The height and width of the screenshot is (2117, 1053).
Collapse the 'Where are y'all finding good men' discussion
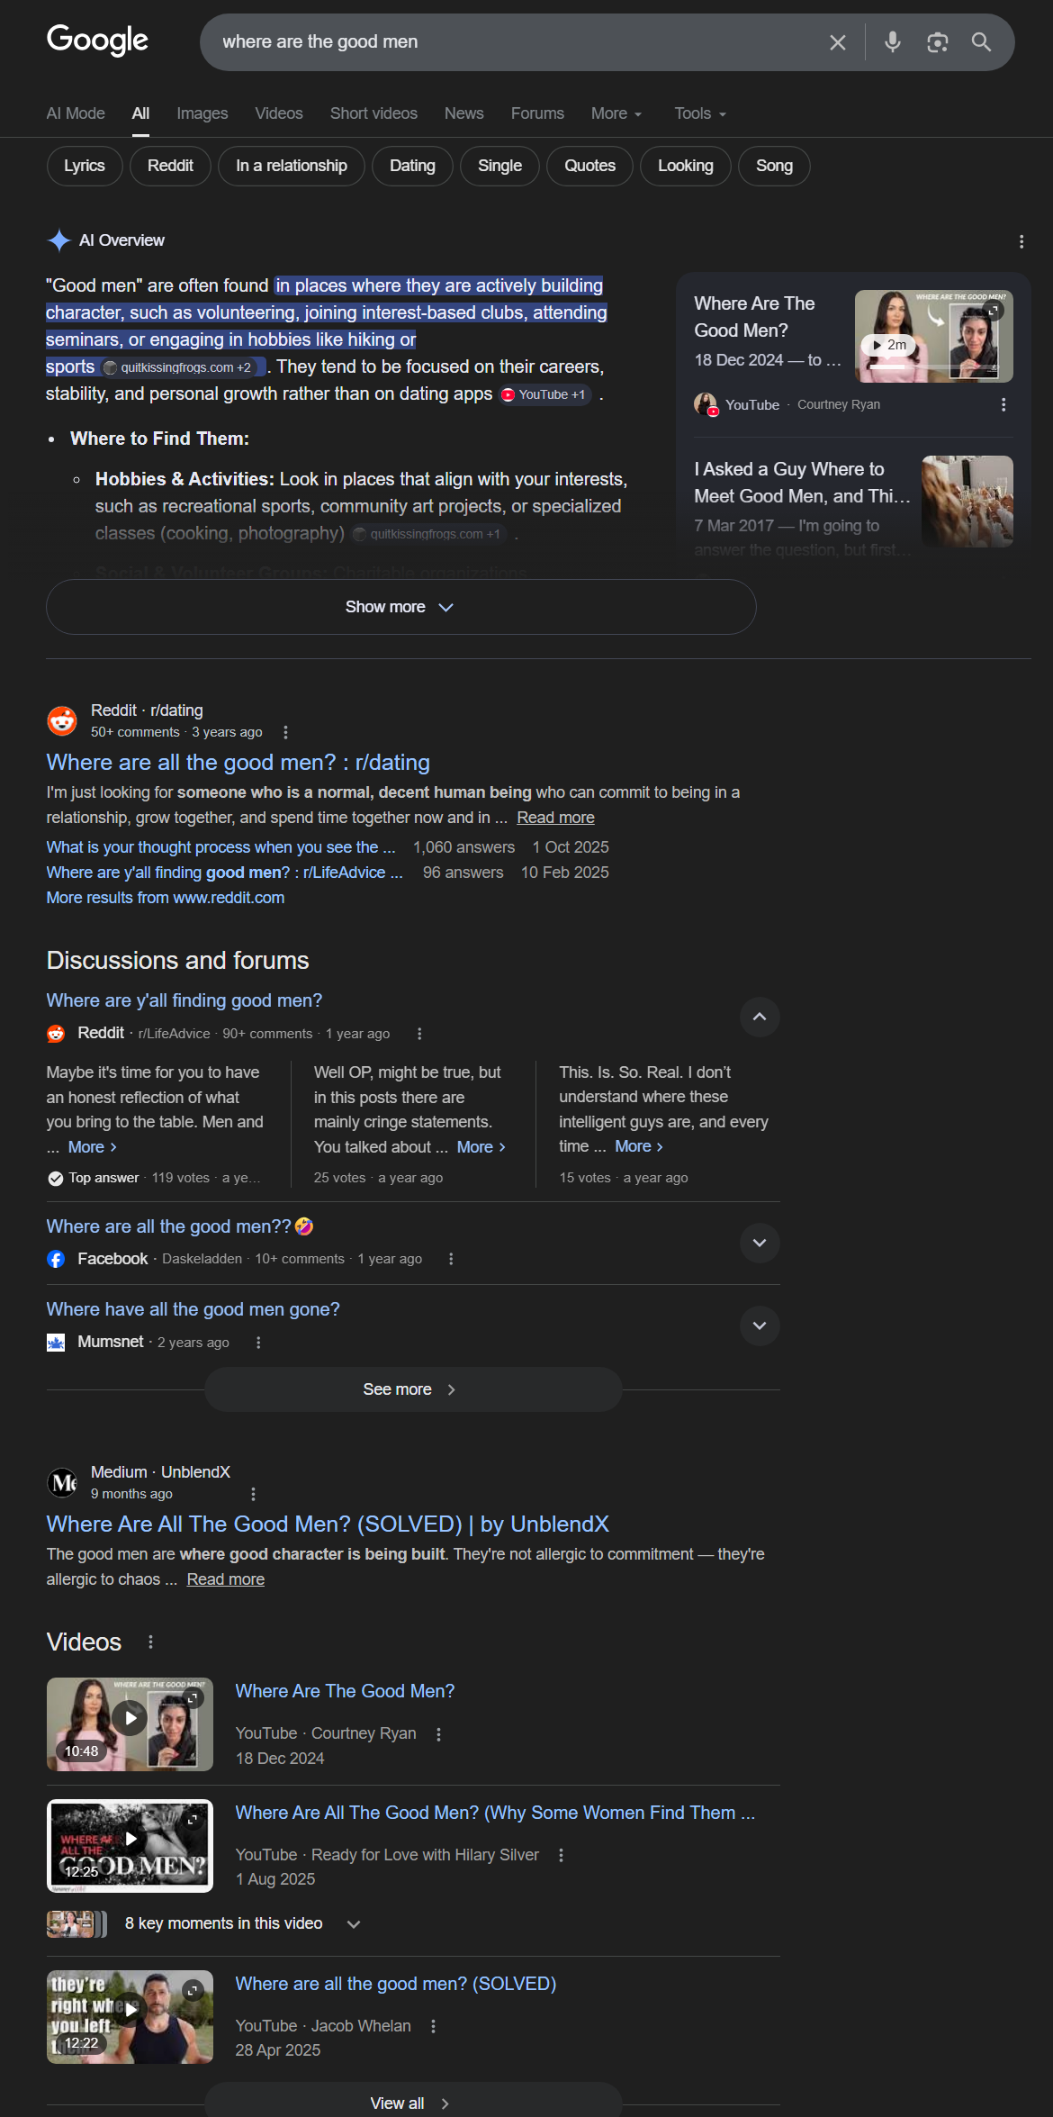click(759, 1017)
